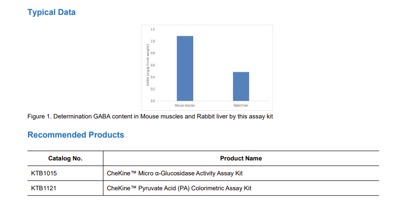
Task: Click the 0.4 y-axis tick label
Action: coord(153,77)
